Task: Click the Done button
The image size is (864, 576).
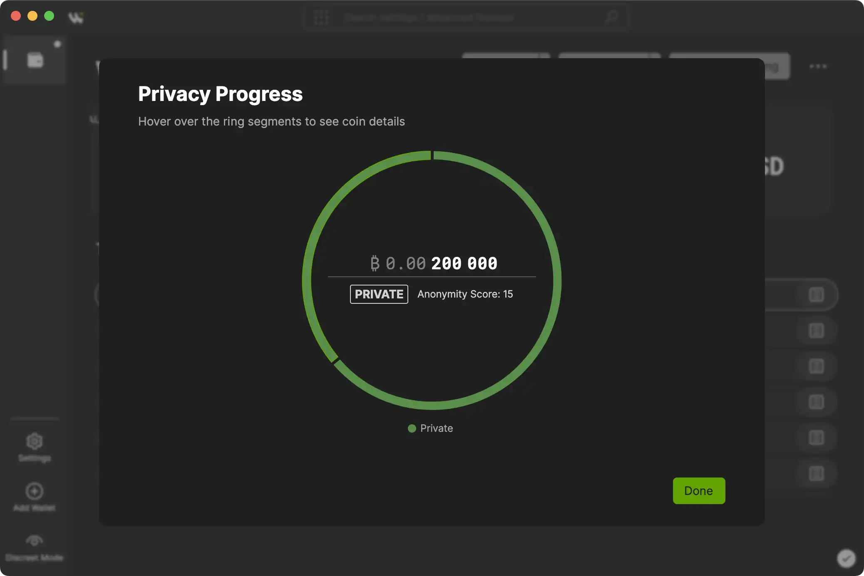Action: 699,490
